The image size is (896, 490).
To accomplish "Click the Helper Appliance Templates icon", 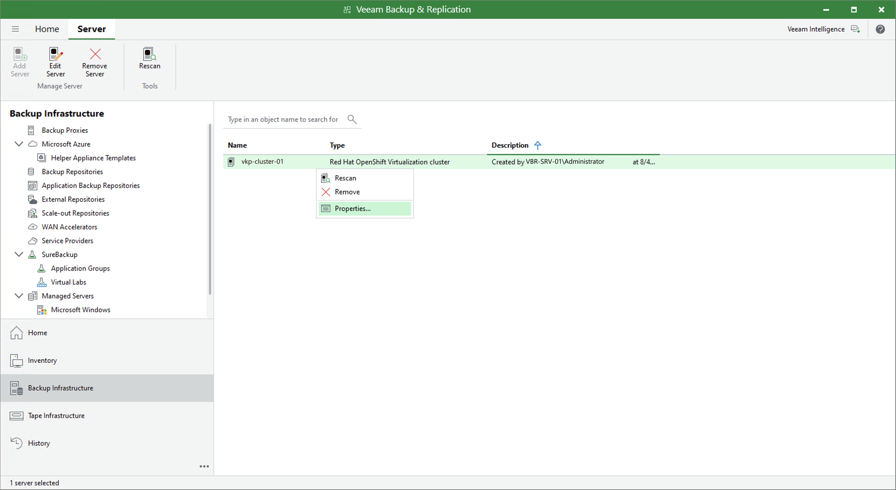I will [41, 158].
